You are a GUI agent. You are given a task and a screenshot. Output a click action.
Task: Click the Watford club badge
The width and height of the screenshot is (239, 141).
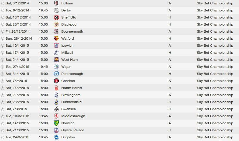click(56, 38)
